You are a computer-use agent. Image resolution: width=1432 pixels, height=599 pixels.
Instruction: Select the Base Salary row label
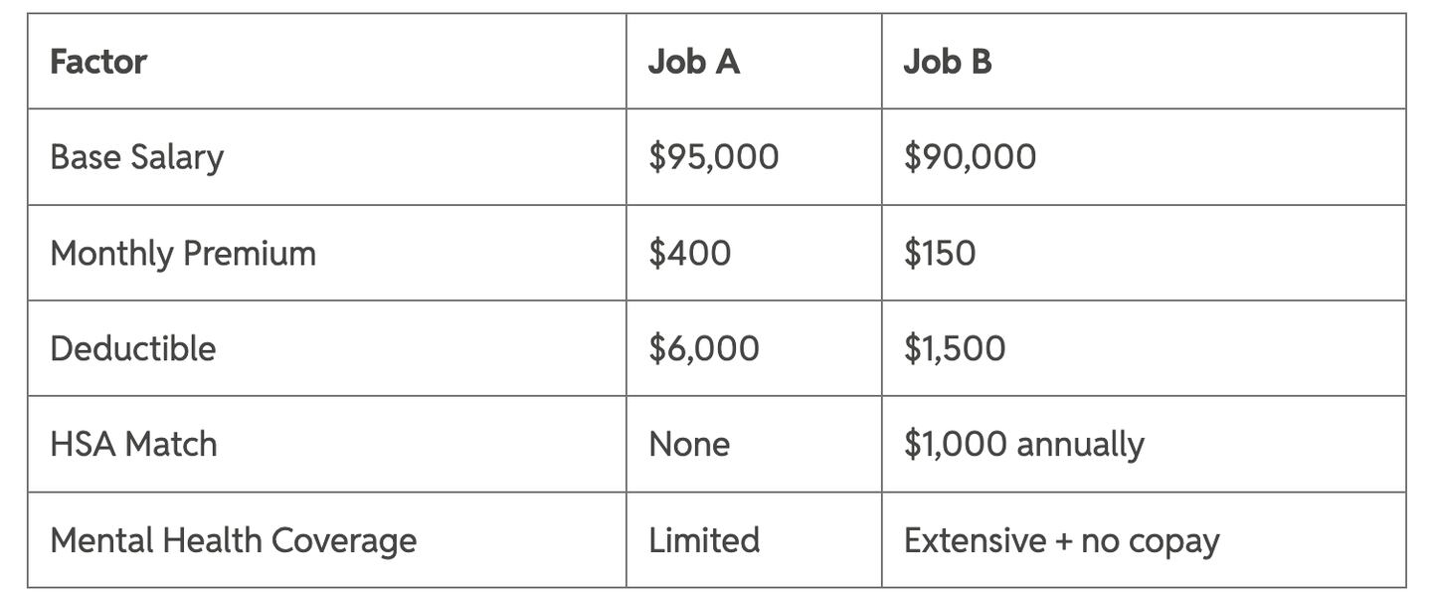137,157
